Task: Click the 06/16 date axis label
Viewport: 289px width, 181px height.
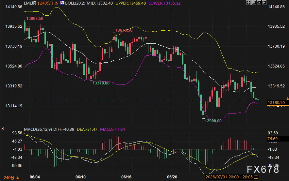Action: pyautogui.click(x=126, y=177)
